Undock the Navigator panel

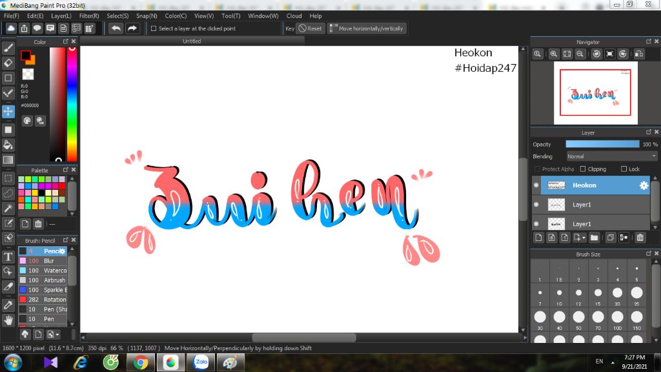click(x=648, y=41)
